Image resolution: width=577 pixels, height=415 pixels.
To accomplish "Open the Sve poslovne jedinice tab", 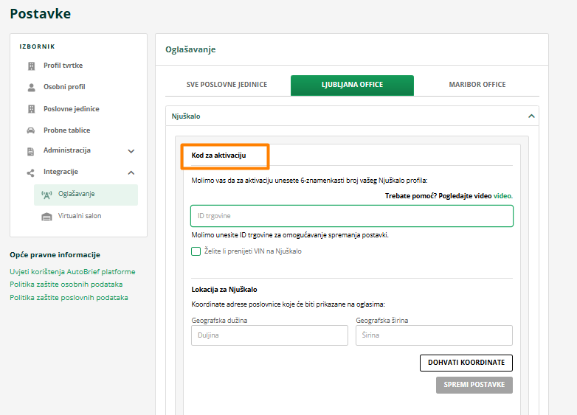I will click(x=227, y=85).
